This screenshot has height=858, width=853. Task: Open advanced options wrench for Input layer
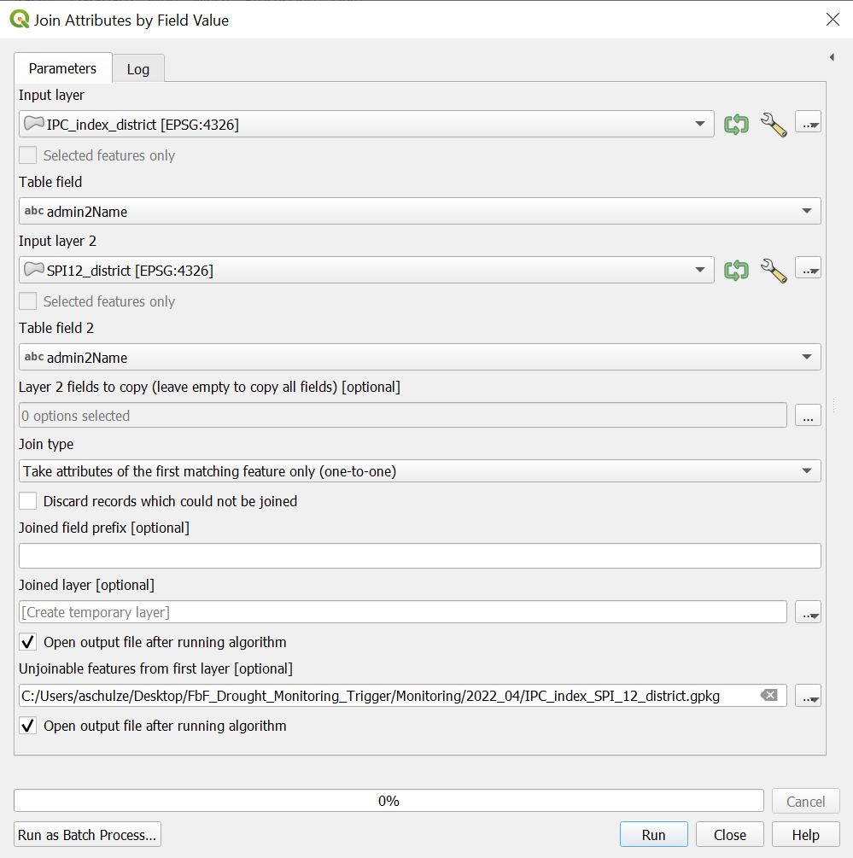click(x=773, y=124)
